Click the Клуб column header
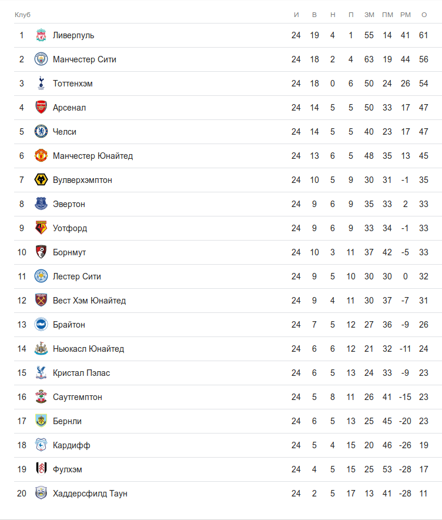The width and height of the screenshot is (442, 520). point(22,14)
